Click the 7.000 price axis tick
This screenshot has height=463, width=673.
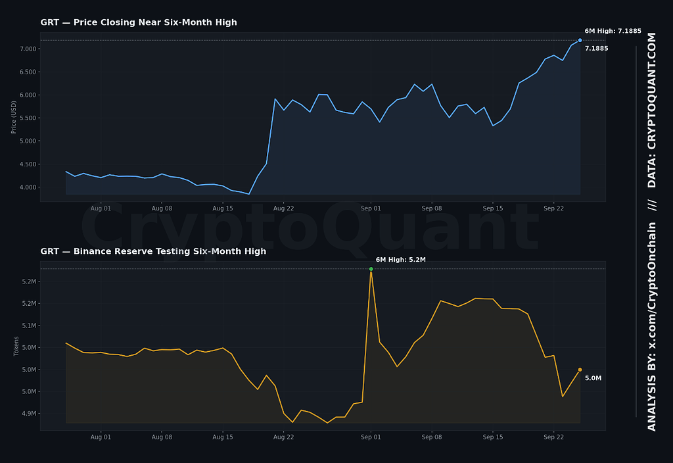(28, 49)
